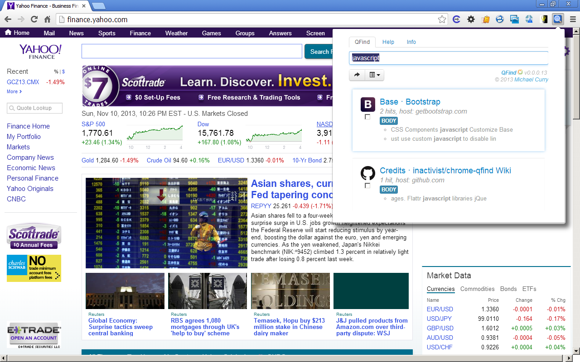Screen dimensions: 580x362
Task: Read the Global Economy central banking story
Action: (121, 327)
